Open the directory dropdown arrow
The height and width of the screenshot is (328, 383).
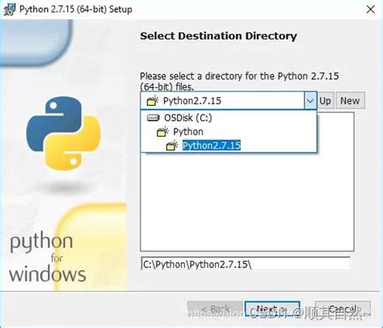310,101
